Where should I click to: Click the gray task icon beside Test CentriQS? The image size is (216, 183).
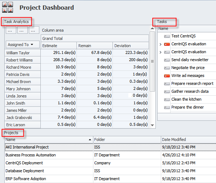[x=167, y=36]
